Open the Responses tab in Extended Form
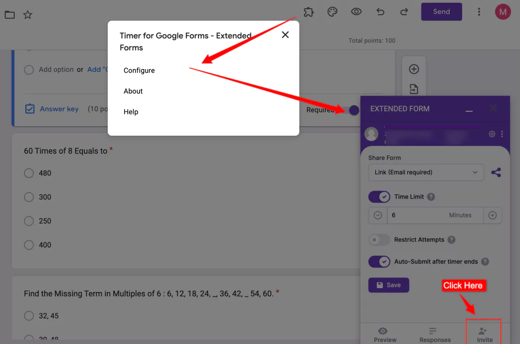The height and width of the screenshot is (344, 520). (x=434, y=334)
